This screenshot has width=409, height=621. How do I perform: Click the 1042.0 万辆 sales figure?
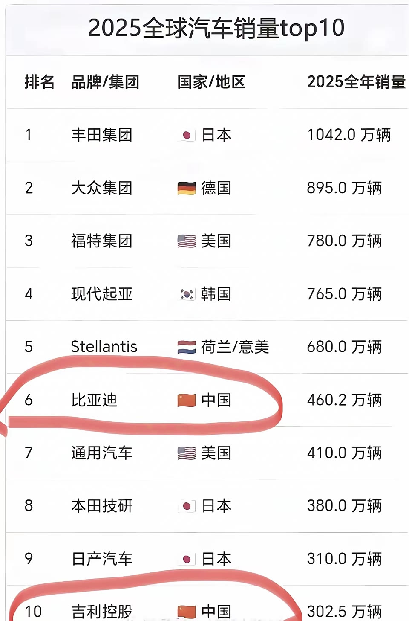tap(349, 135)
